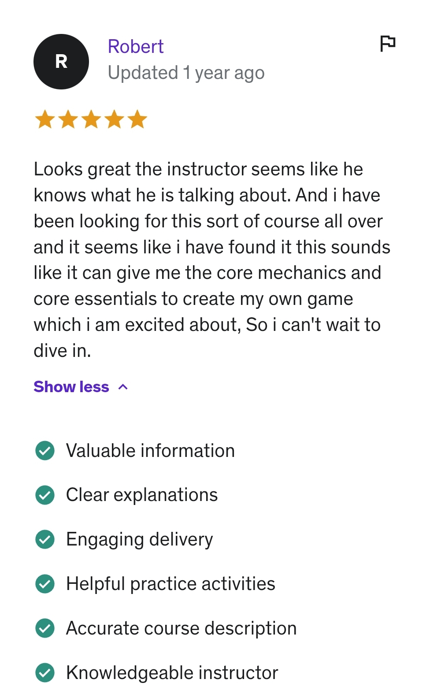Click Accurate course description check icon
This screenshot has height=694, width=430.
point(45,628)
